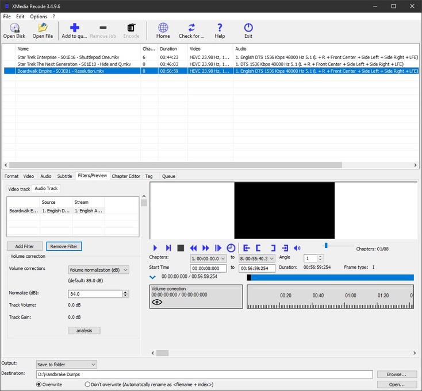This screenshot has height=391, width=422.
Task: Click the Encode toolbar icon
Action: point(131,28)
